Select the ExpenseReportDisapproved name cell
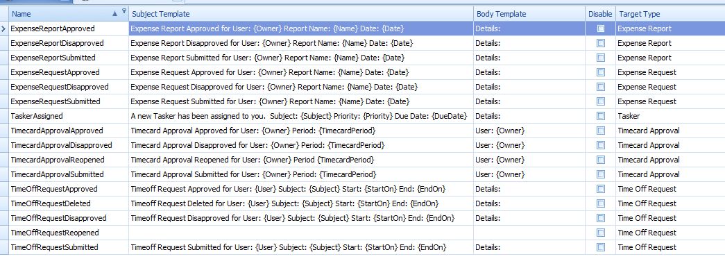 (69, 43)
